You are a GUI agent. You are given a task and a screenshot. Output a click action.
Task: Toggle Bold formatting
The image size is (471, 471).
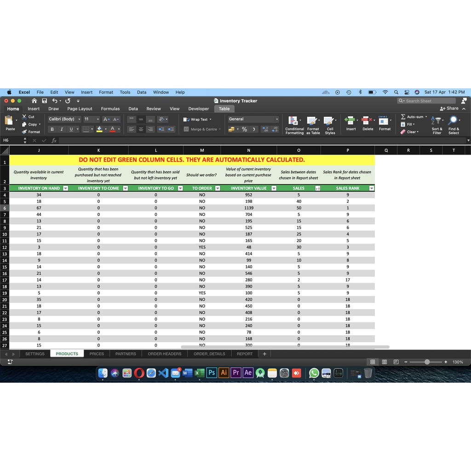click(52, 129)
